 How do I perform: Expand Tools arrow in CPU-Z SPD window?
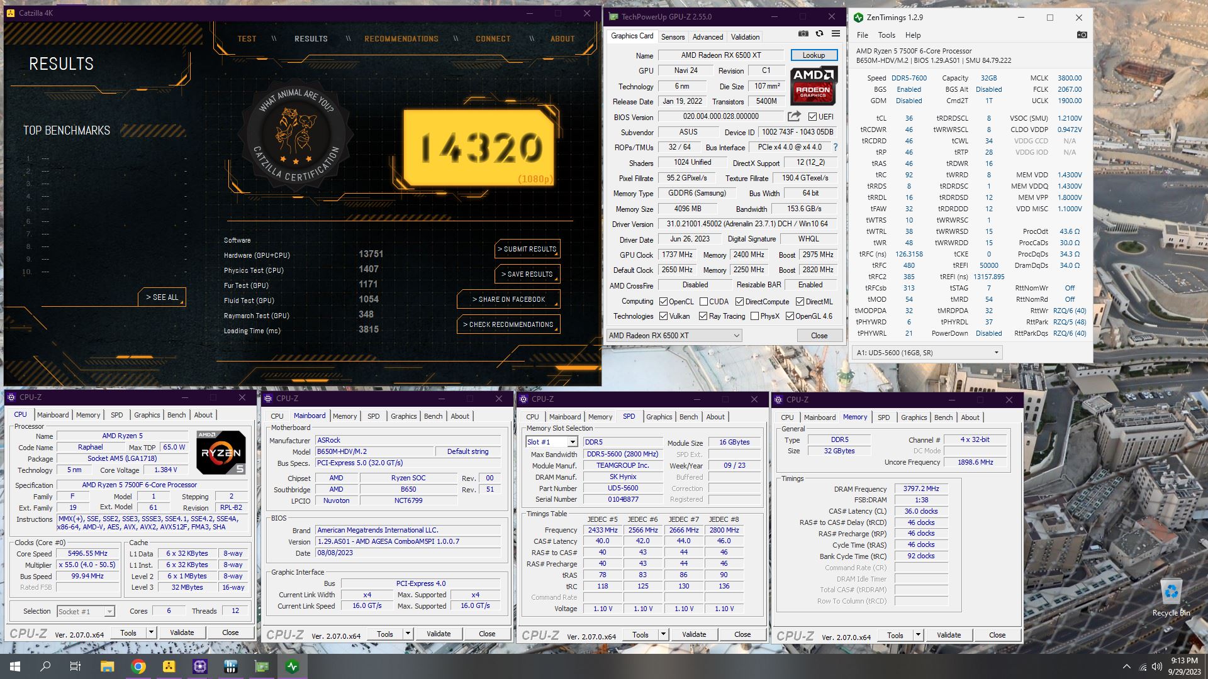[x=663, y=634]
